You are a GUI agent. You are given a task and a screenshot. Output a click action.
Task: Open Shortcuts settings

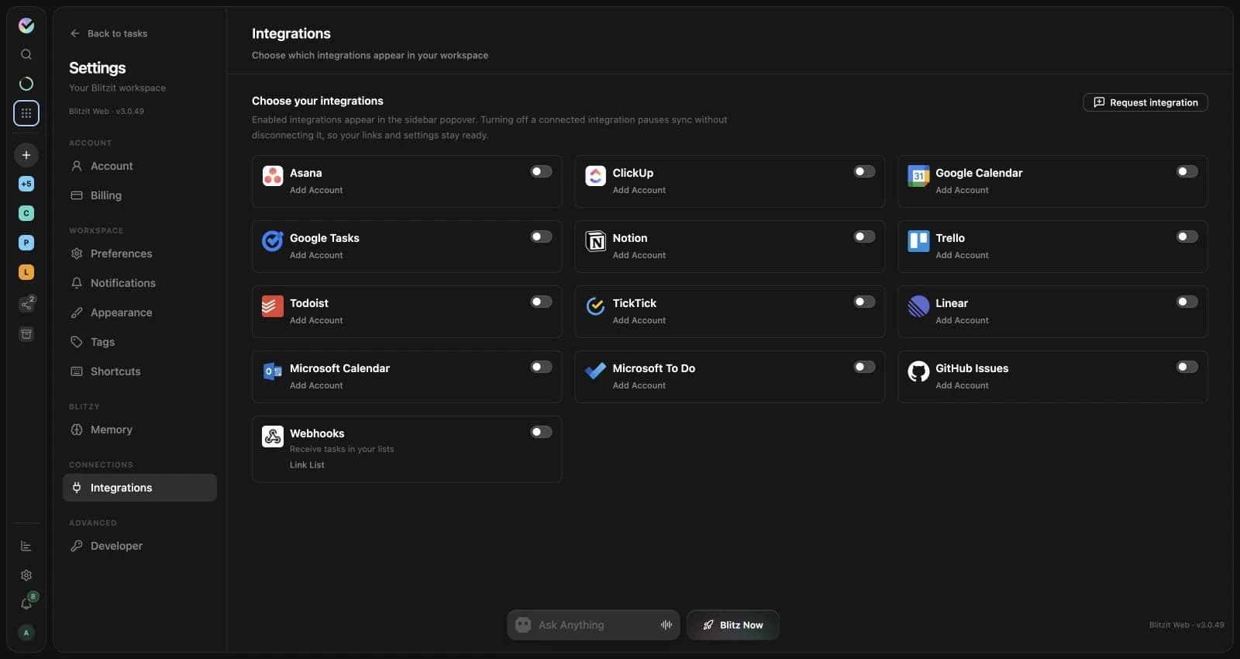(139, 371)
